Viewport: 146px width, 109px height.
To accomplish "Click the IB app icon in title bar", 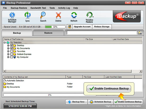I will (x=3, y=3).
